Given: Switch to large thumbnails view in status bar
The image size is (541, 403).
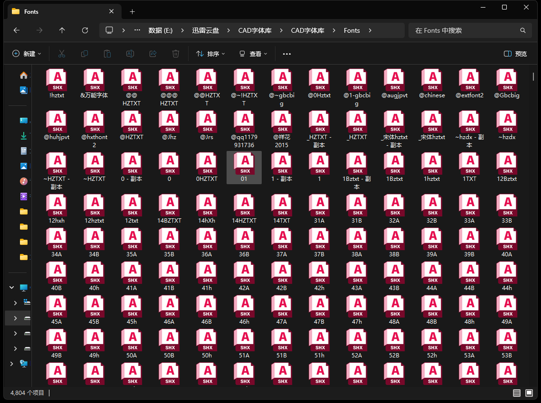Looking at the screenshot, I should tap(529, 393).
